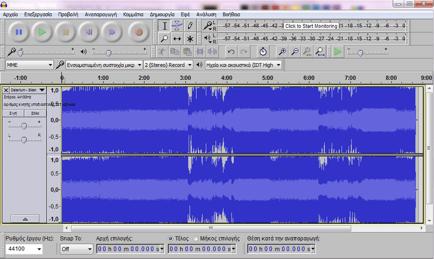Click the horizontal scrollbar thumb

pos(211,228)
